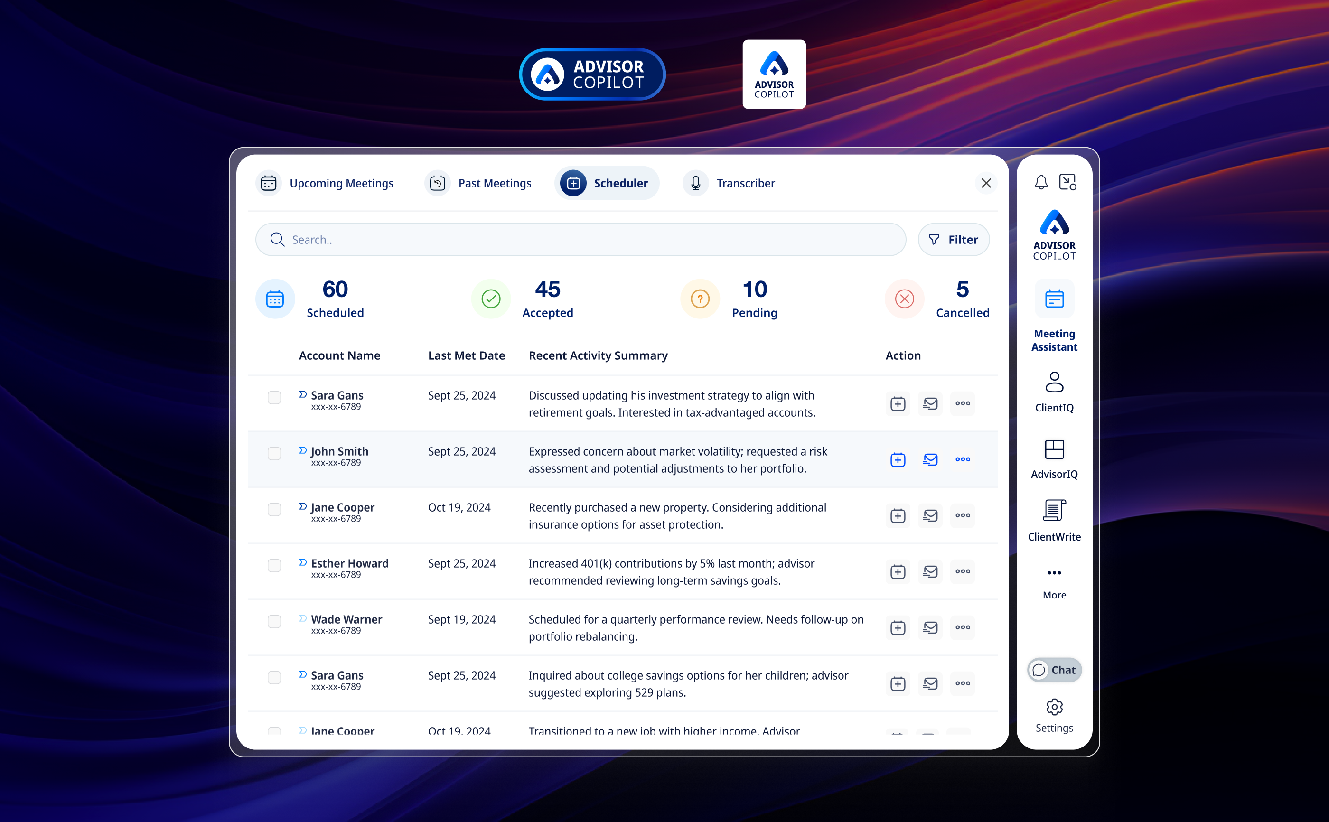Click the Filter button
Viewport: 1329px width, 822px height.
[x=953, y=240]
